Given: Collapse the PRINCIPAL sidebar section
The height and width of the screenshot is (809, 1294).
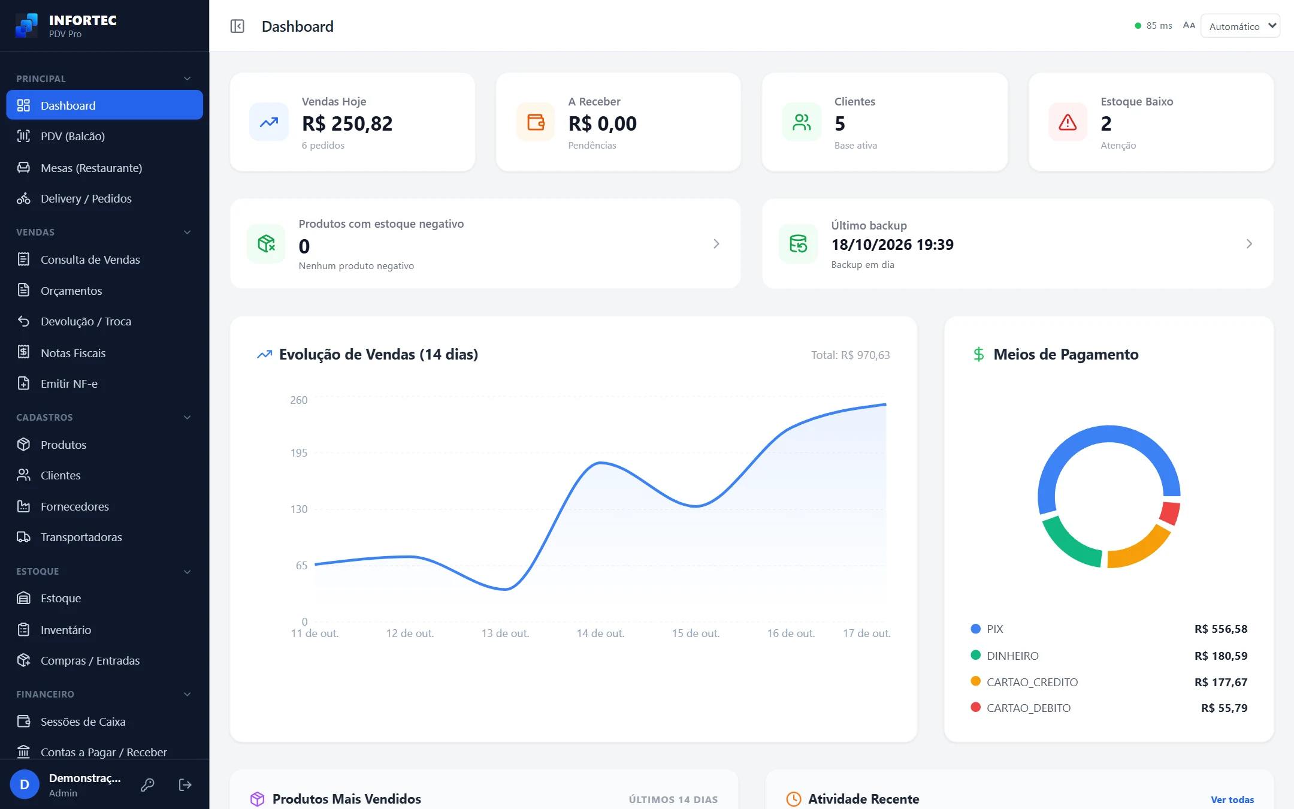Looking at the screenshot, I should pos(187,79).
